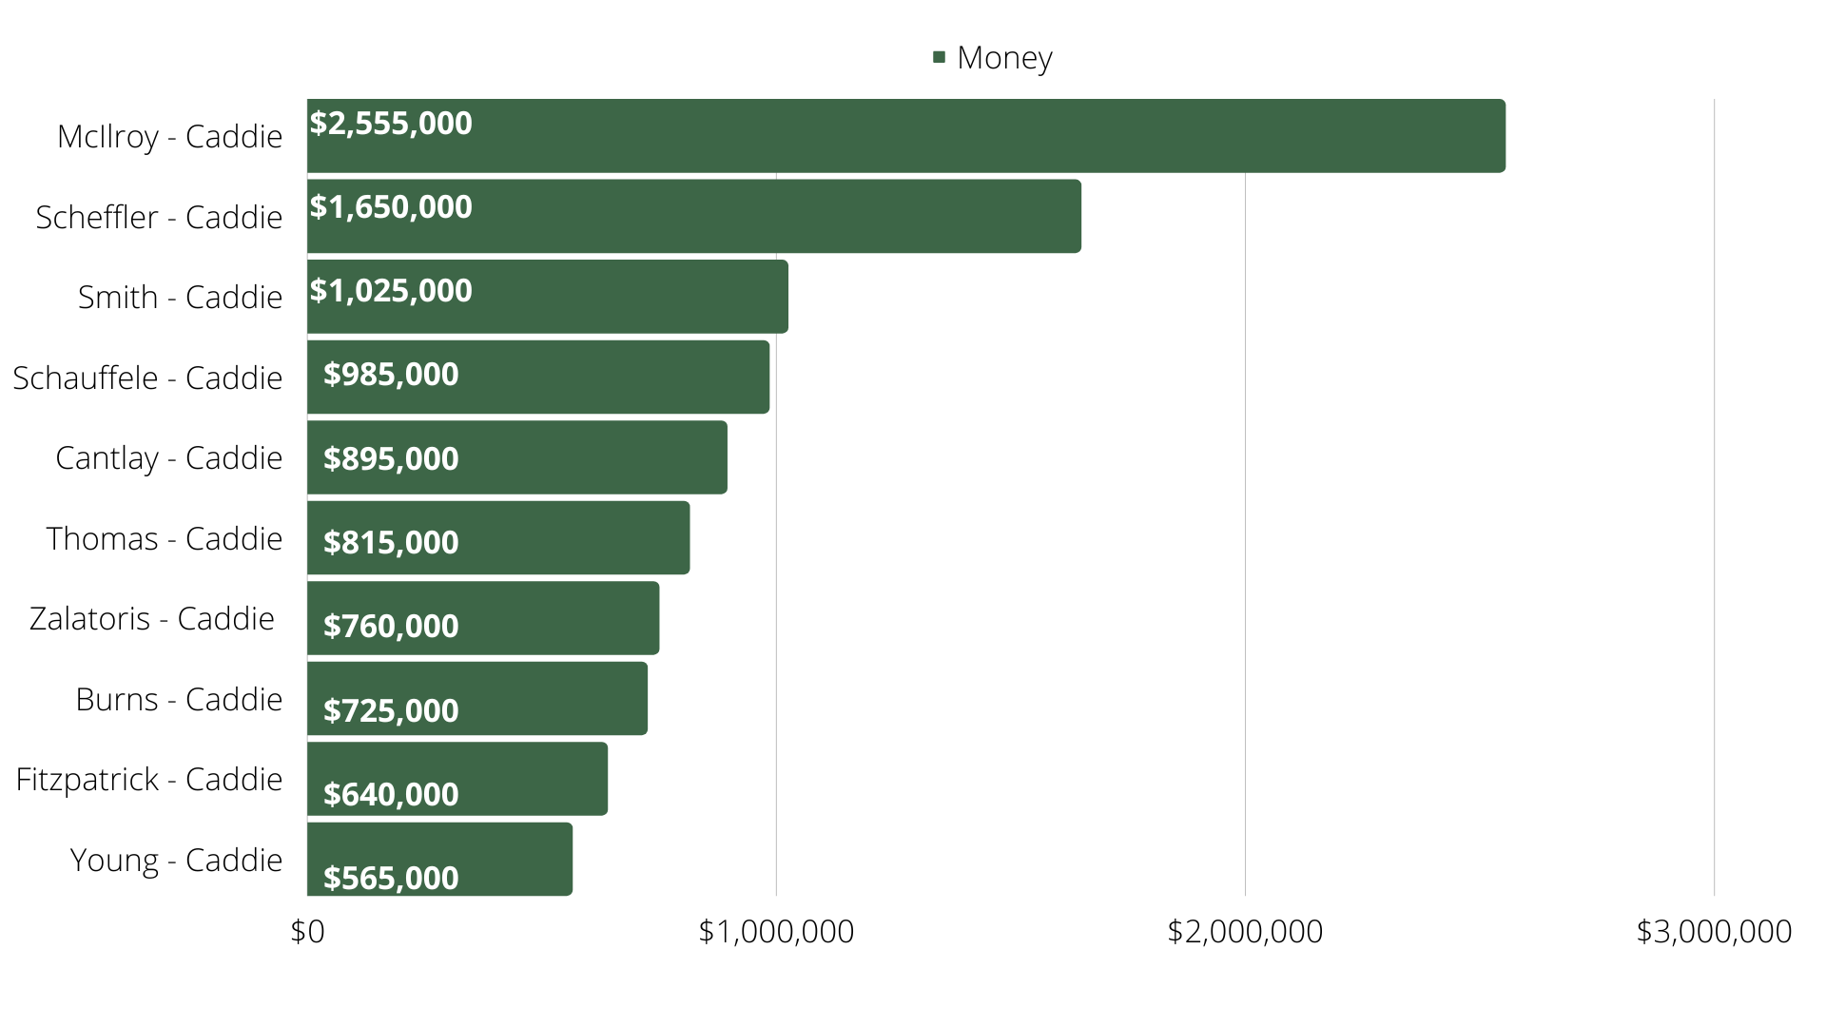Click the Thomas - Caddie axis label
Image resolution: width=1826 pixels, height=1027 pixels.
[165, 539]
